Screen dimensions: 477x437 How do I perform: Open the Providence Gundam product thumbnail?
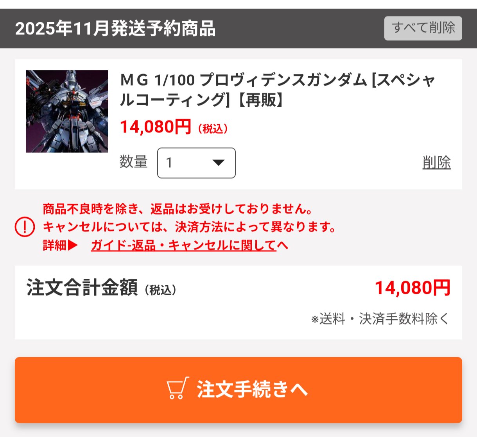[67, 111]
